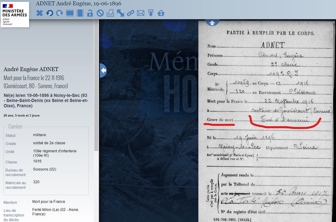Toggle fullscreen with diagonal arrows icon
This screenshot has width=336, height=222.
[x=120, y=13]
